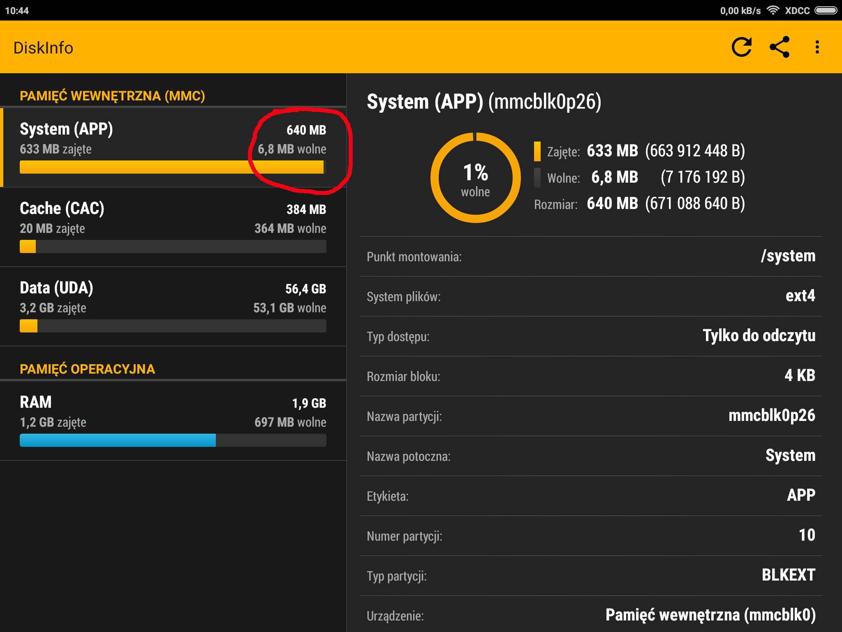Click the gray Wolne legend marker
842x632 pixels.
(537, 178)
